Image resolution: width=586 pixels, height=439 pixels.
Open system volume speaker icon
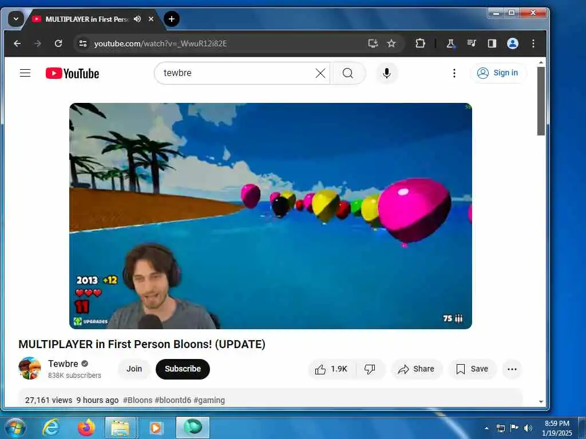528,428
